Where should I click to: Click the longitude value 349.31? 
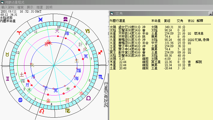[169, 27]
